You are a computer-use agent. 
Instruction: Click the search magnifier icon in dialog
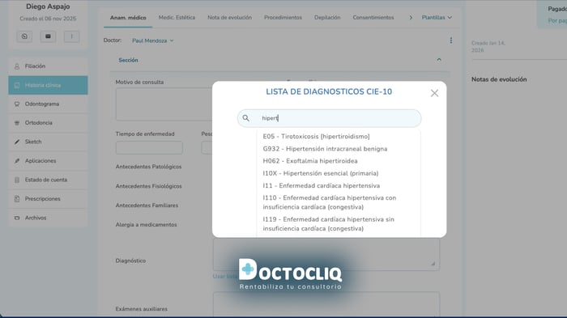[246, 118]
